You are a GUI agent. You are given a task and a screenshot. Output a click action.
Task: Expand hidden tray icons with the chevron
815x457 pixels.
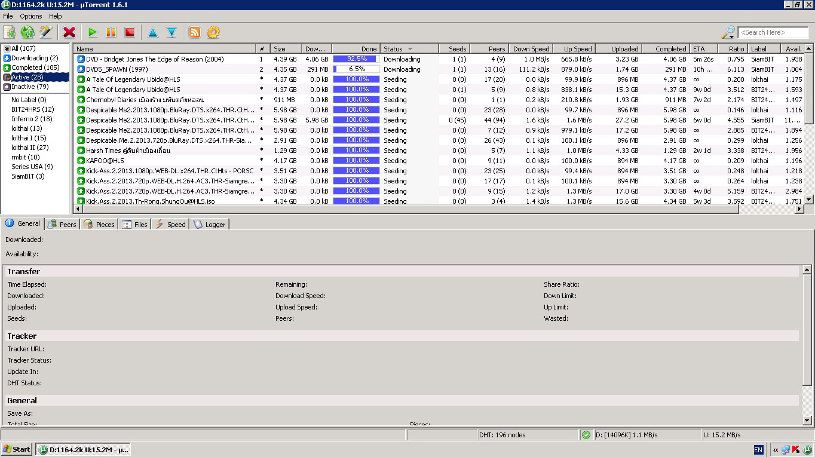(x=776, y=450)
